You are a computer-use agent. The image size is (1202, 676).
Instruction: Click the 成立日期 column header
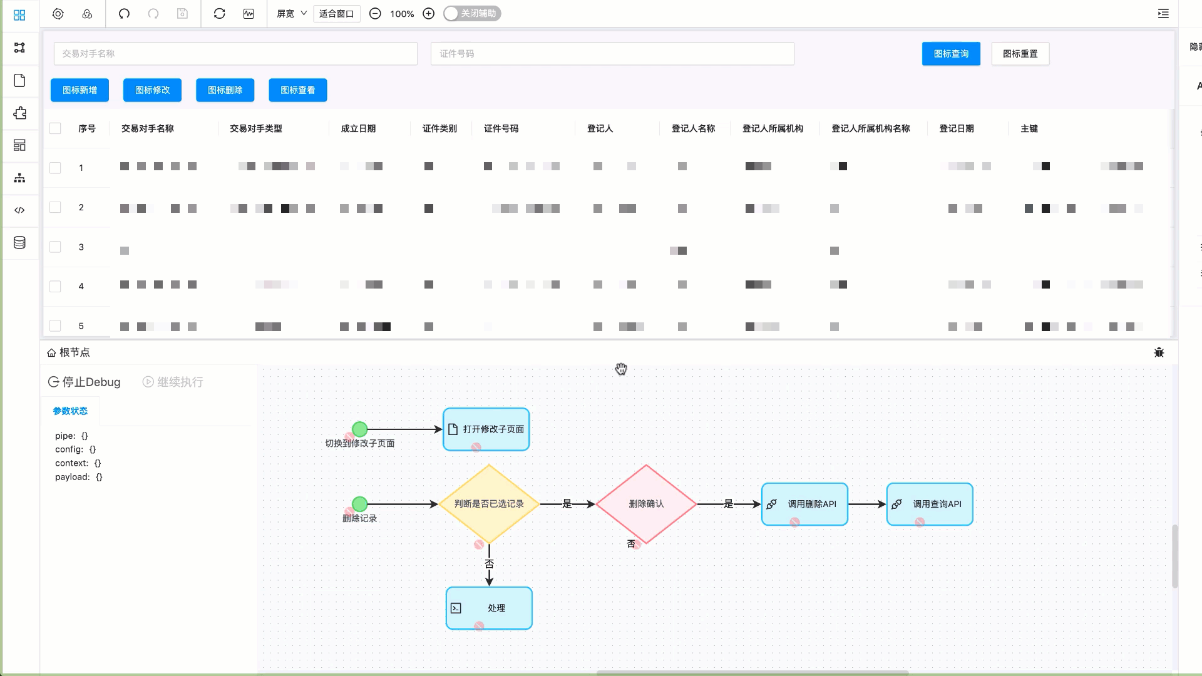pos(358,128)
